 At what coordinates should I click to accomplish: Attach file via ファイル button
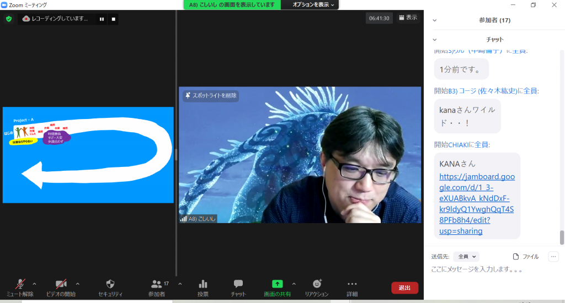[x=526, y=257]
